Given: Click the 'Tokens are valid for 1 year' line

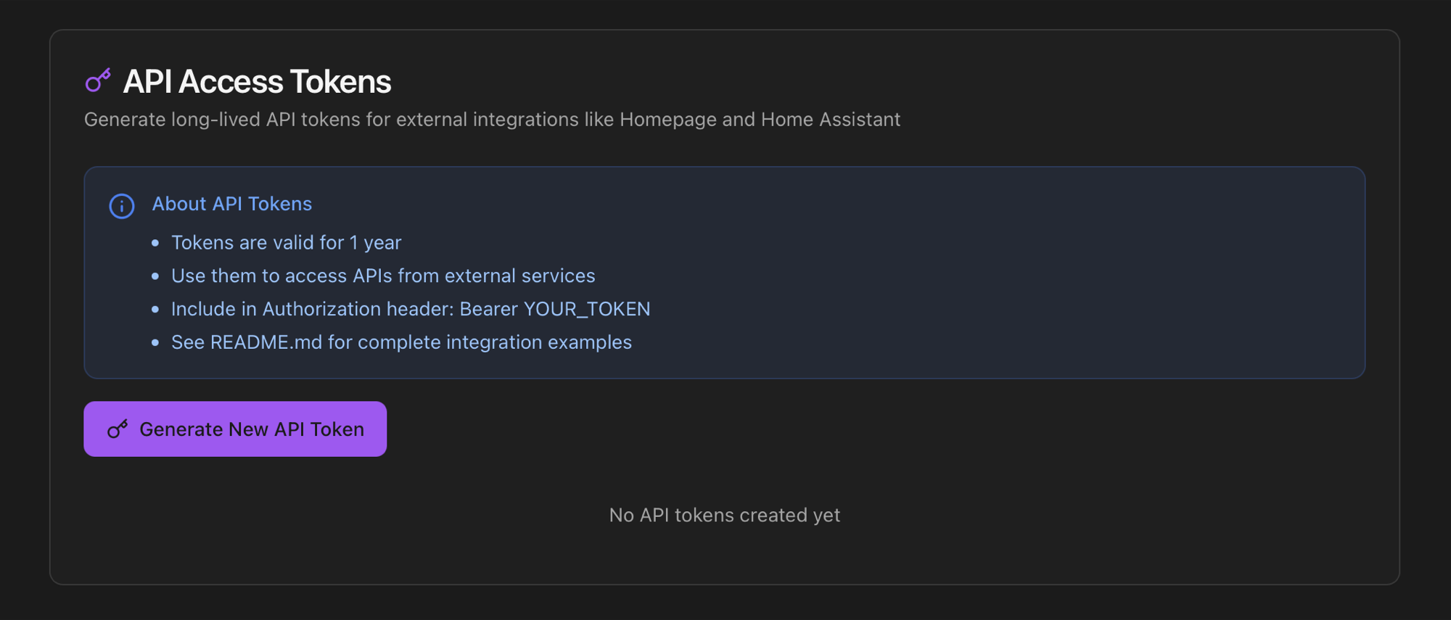Looking at the screenshot, I should 287,242.
